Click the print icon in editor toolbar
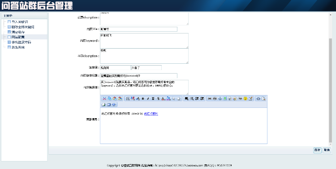 tap(103, 104)
